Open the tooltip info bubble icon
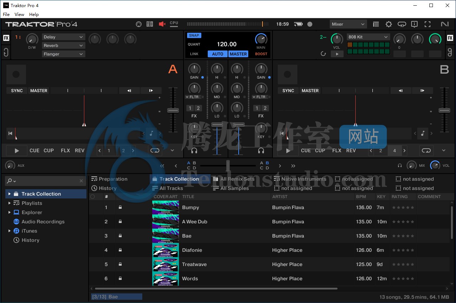 tap(414, 24)
